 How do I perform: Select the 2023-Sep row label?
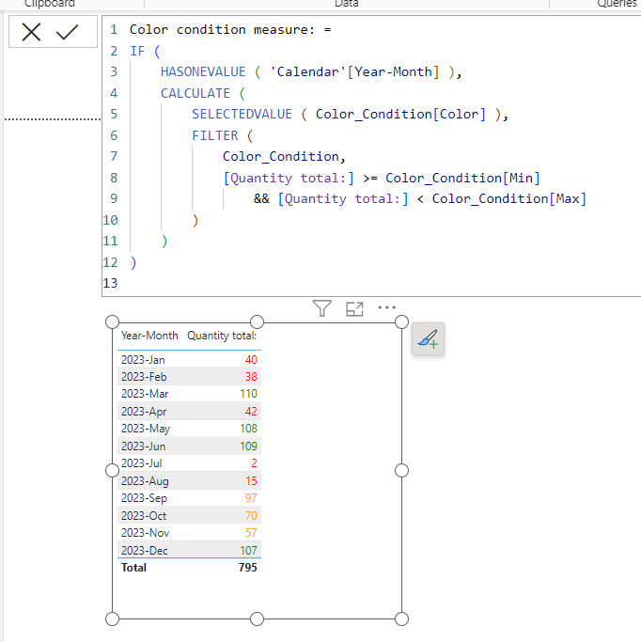click(144, 498)
